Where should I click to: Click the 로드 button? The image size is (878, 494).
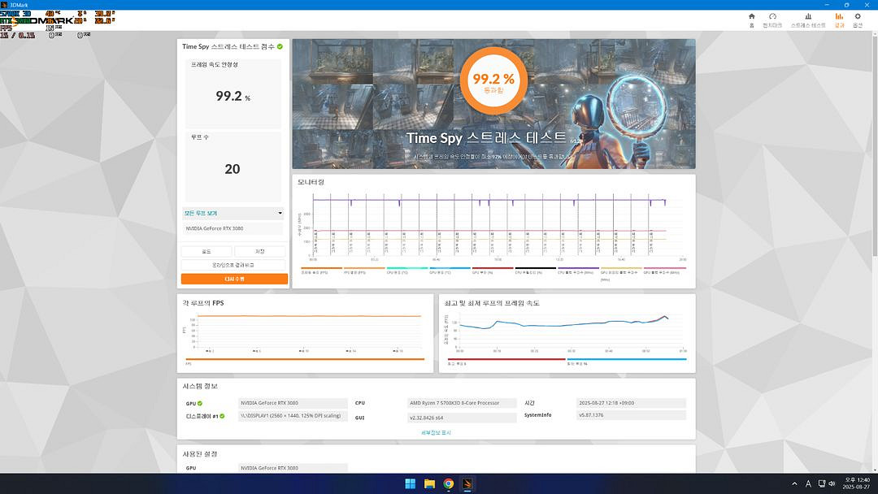[206, 252]
